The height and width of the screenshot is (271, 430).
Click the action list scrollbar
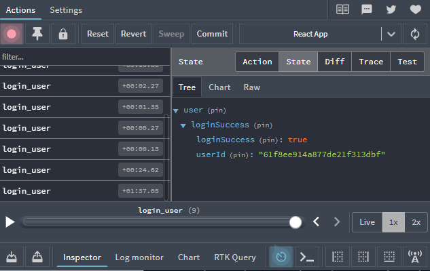pyautogui.click(x=166, y=157)
